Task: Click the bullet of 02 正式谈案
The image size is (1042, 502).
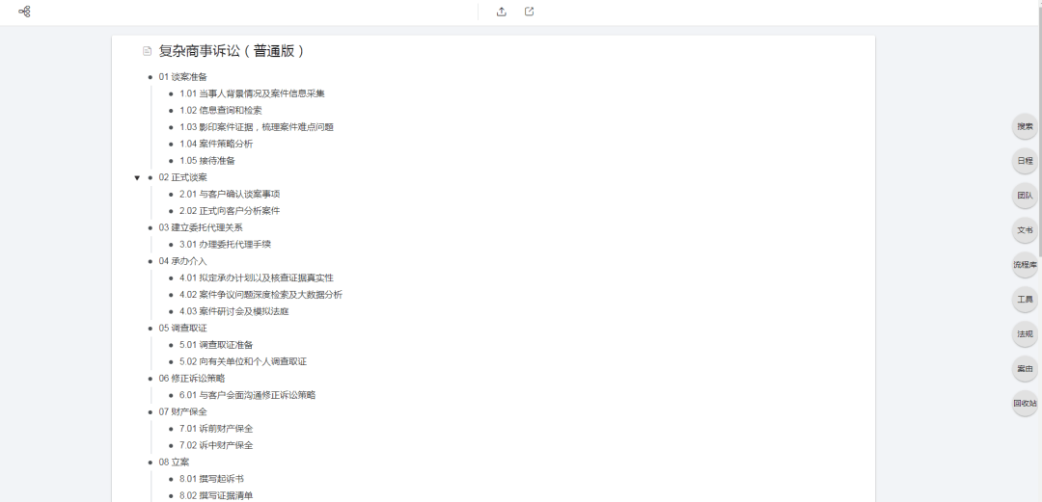Action: pos(151,177)
